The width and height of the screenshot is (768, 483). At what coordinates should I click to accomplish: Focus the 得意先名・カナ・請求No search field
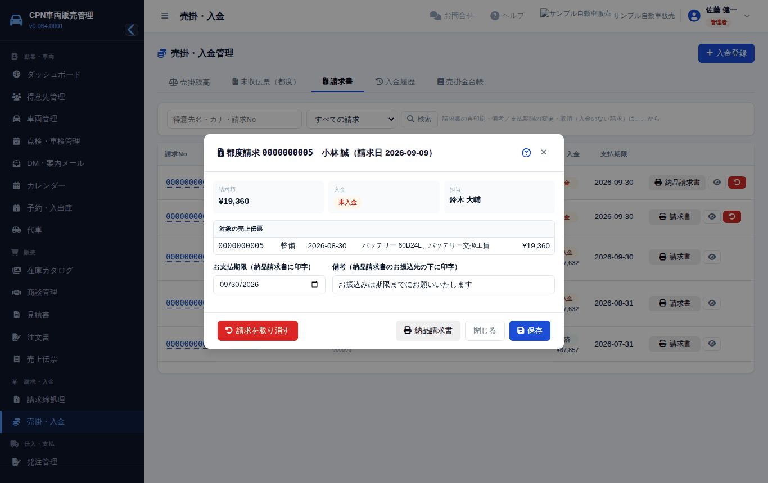[234, 119]
